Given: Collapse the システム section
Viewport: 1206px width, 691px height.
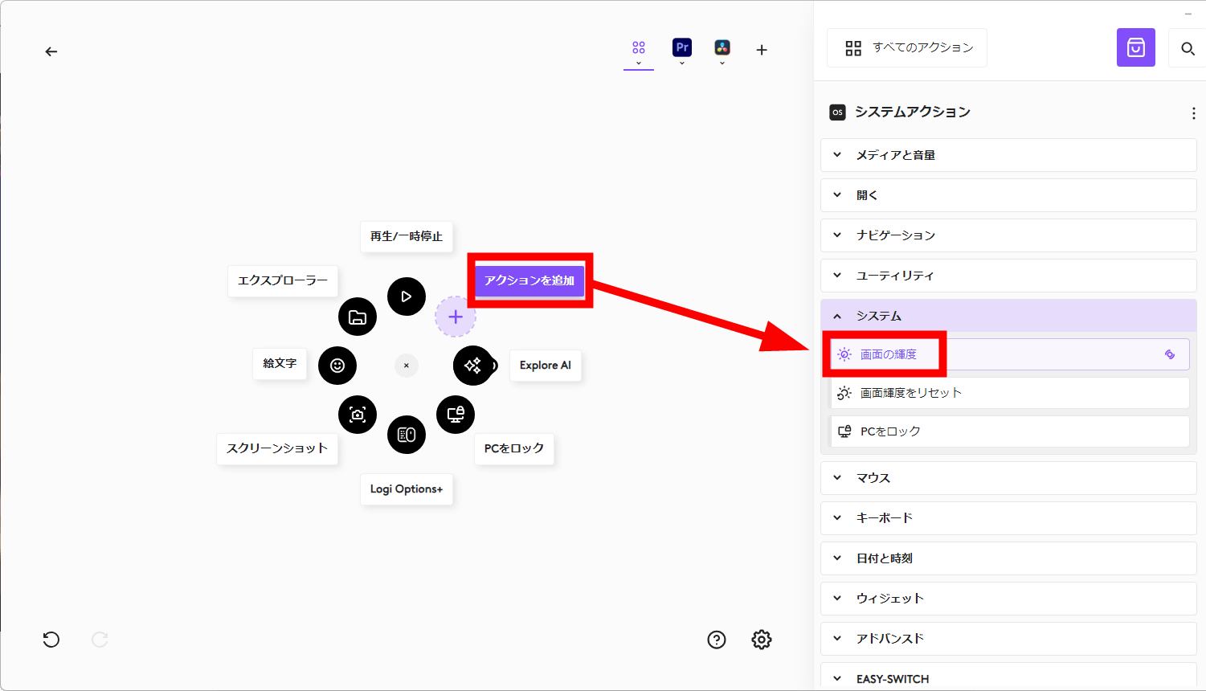Looking at the screenshot, I should pos(1008,316).
